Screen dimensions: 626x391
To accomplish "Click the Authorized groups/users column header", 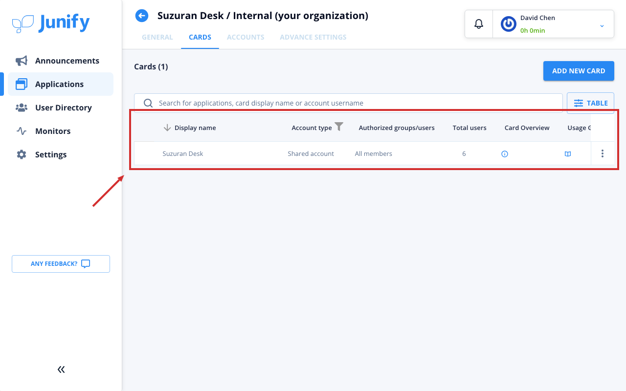I will click(397, 128).
